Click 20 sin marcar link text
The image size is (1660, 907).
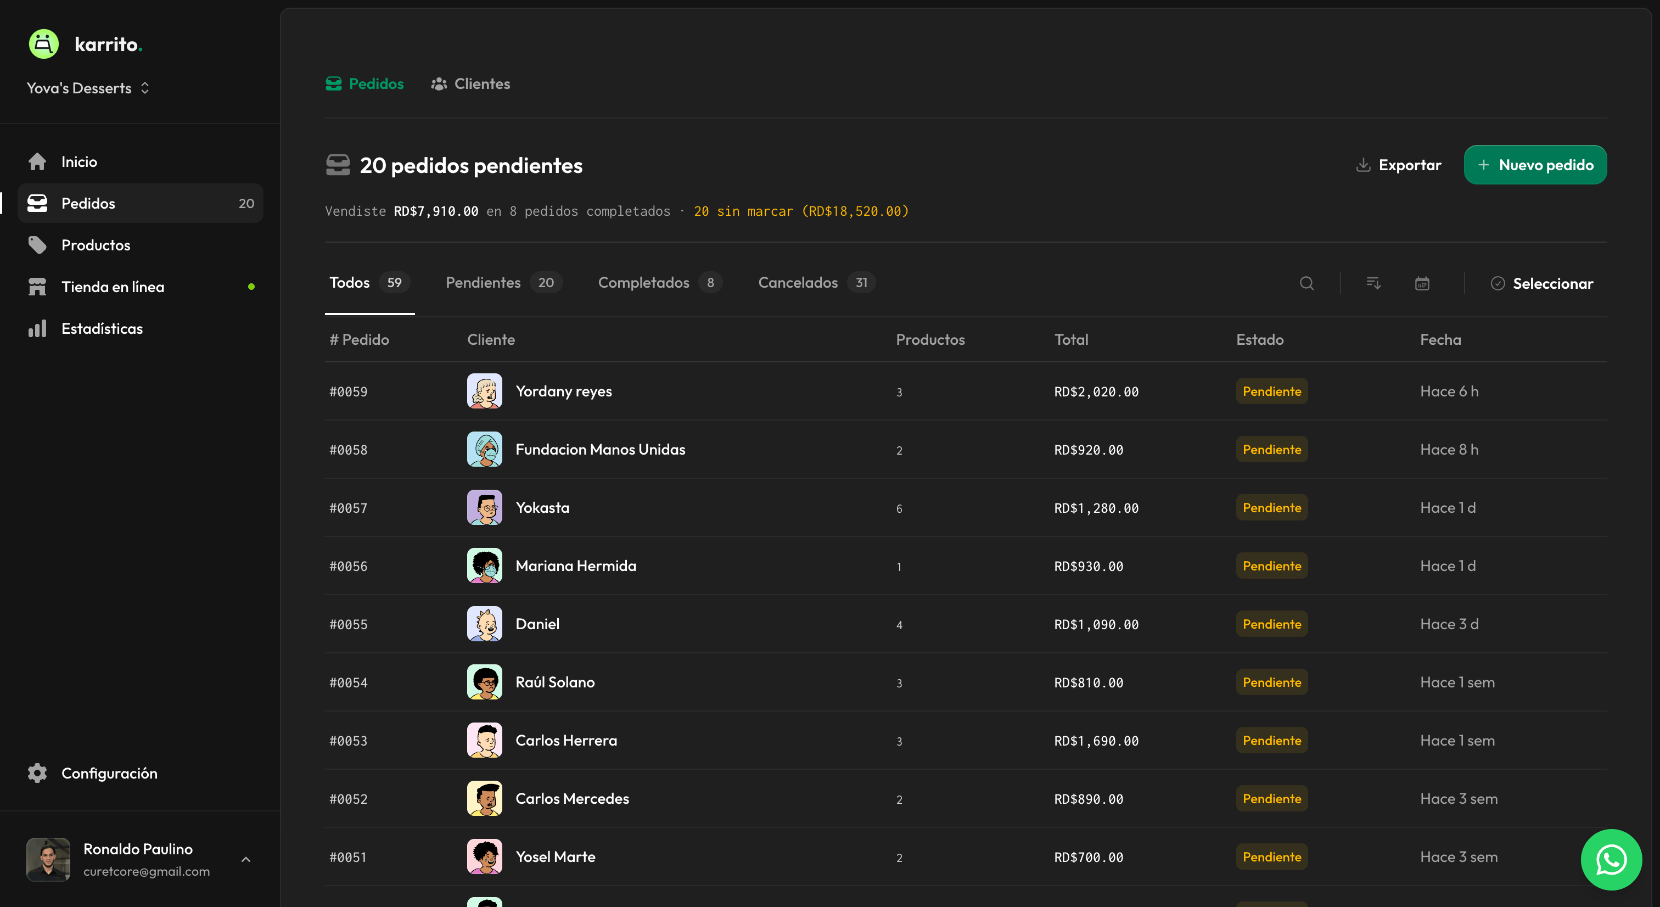pos(801,211)
